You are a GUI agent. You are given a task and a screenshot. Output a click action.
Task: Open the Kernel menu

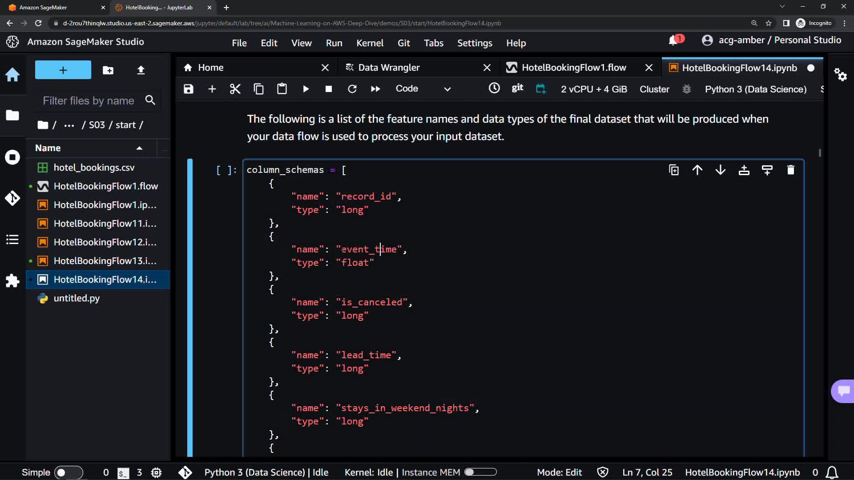point(370,43)
